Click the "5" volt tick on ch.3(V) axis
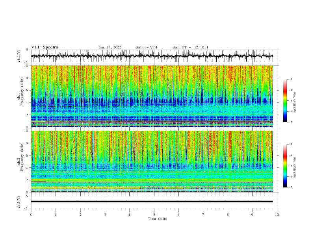The width and height of the screenshot is (312, 241). pos(27,196)
